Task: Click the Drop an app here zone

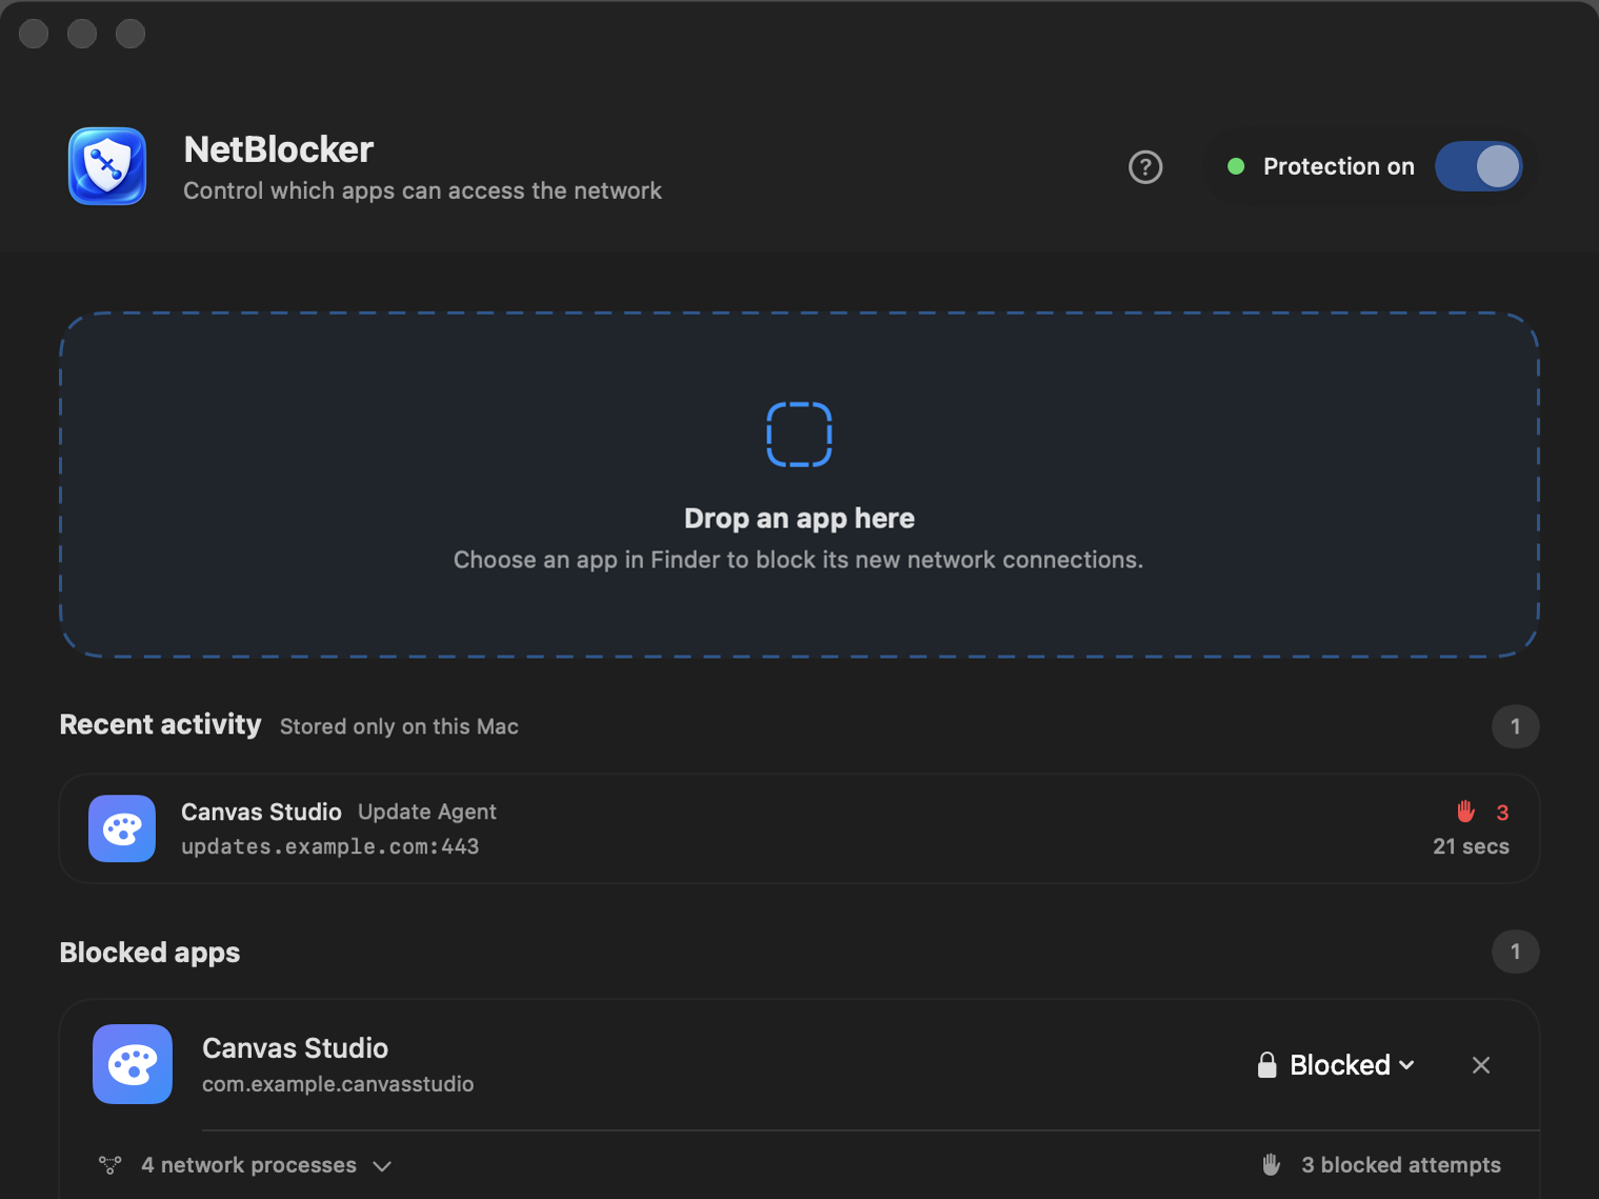Action: (x=799, y=485)
